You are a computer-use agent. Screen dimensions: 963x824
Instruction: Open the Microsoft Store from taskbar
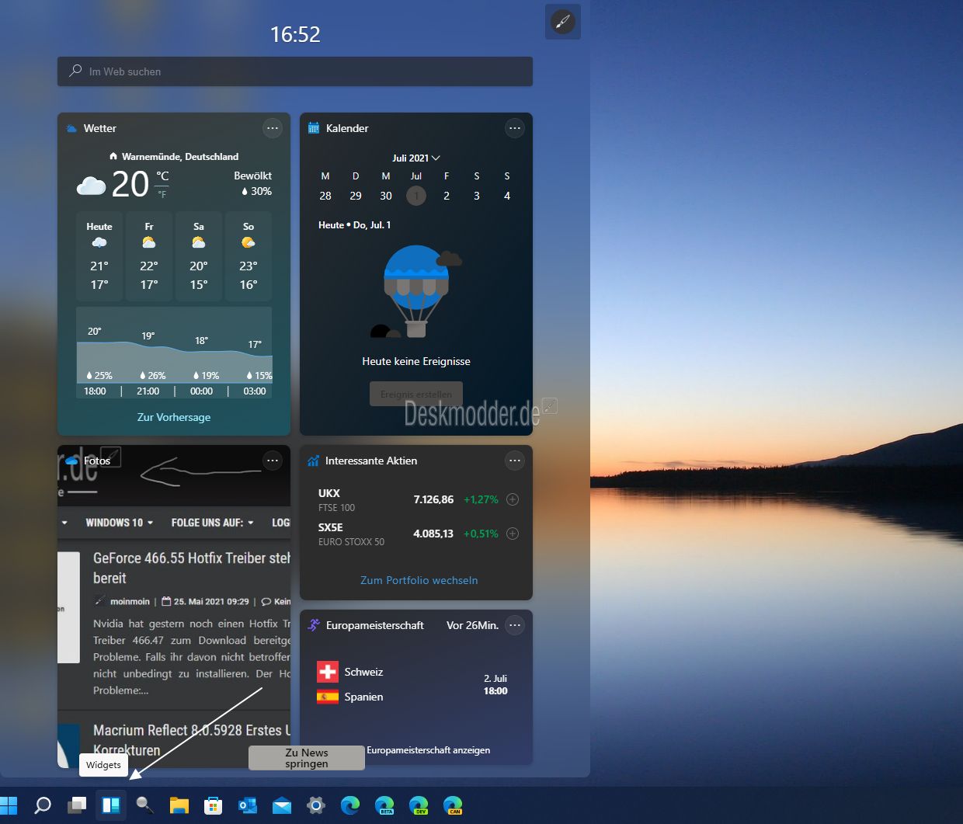[213, 805]
